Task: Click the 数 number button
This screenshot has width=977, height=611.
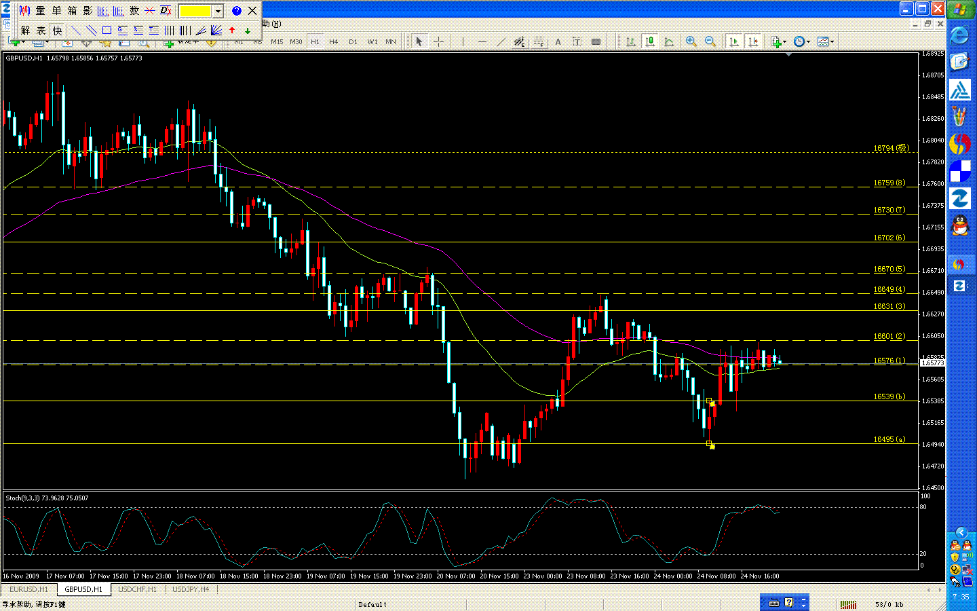Action: point(134,11)
